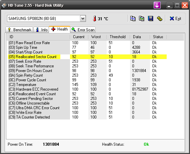Viewport: 190px width, 154px height.
Task: Open the drive selection dropdown arrow
Action: click(83, 19)
